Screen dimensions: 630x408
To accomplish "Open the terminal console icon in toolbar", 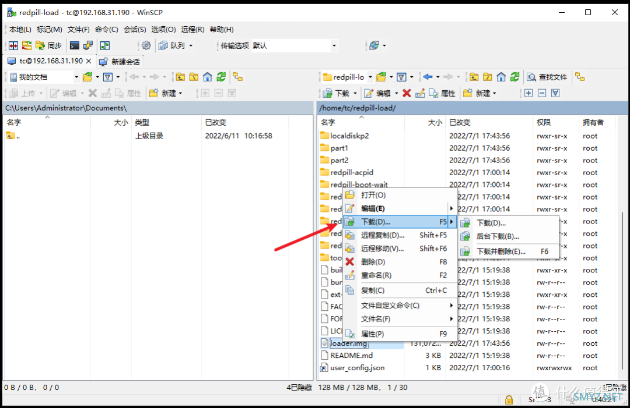I will click(74, 46).
